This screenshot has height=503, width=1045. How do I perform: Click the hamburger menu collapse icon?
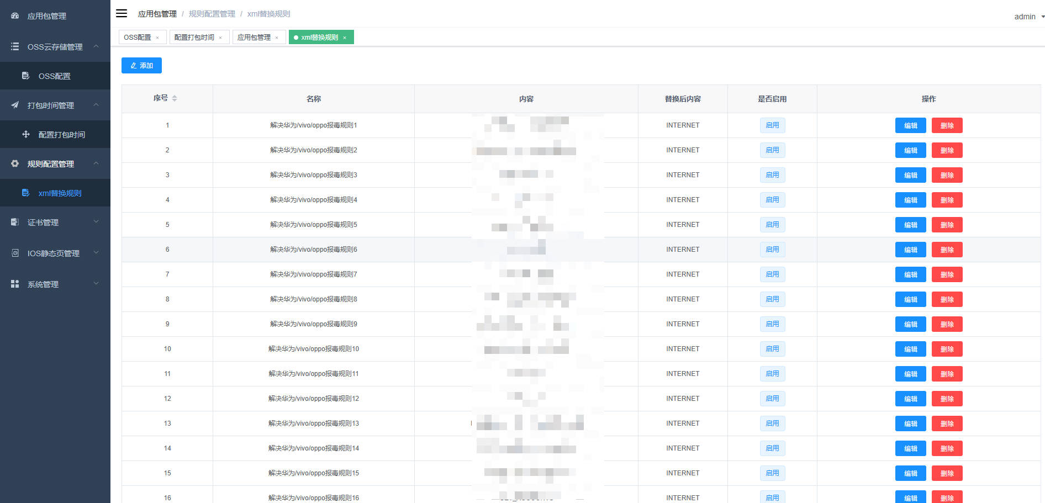122,13
